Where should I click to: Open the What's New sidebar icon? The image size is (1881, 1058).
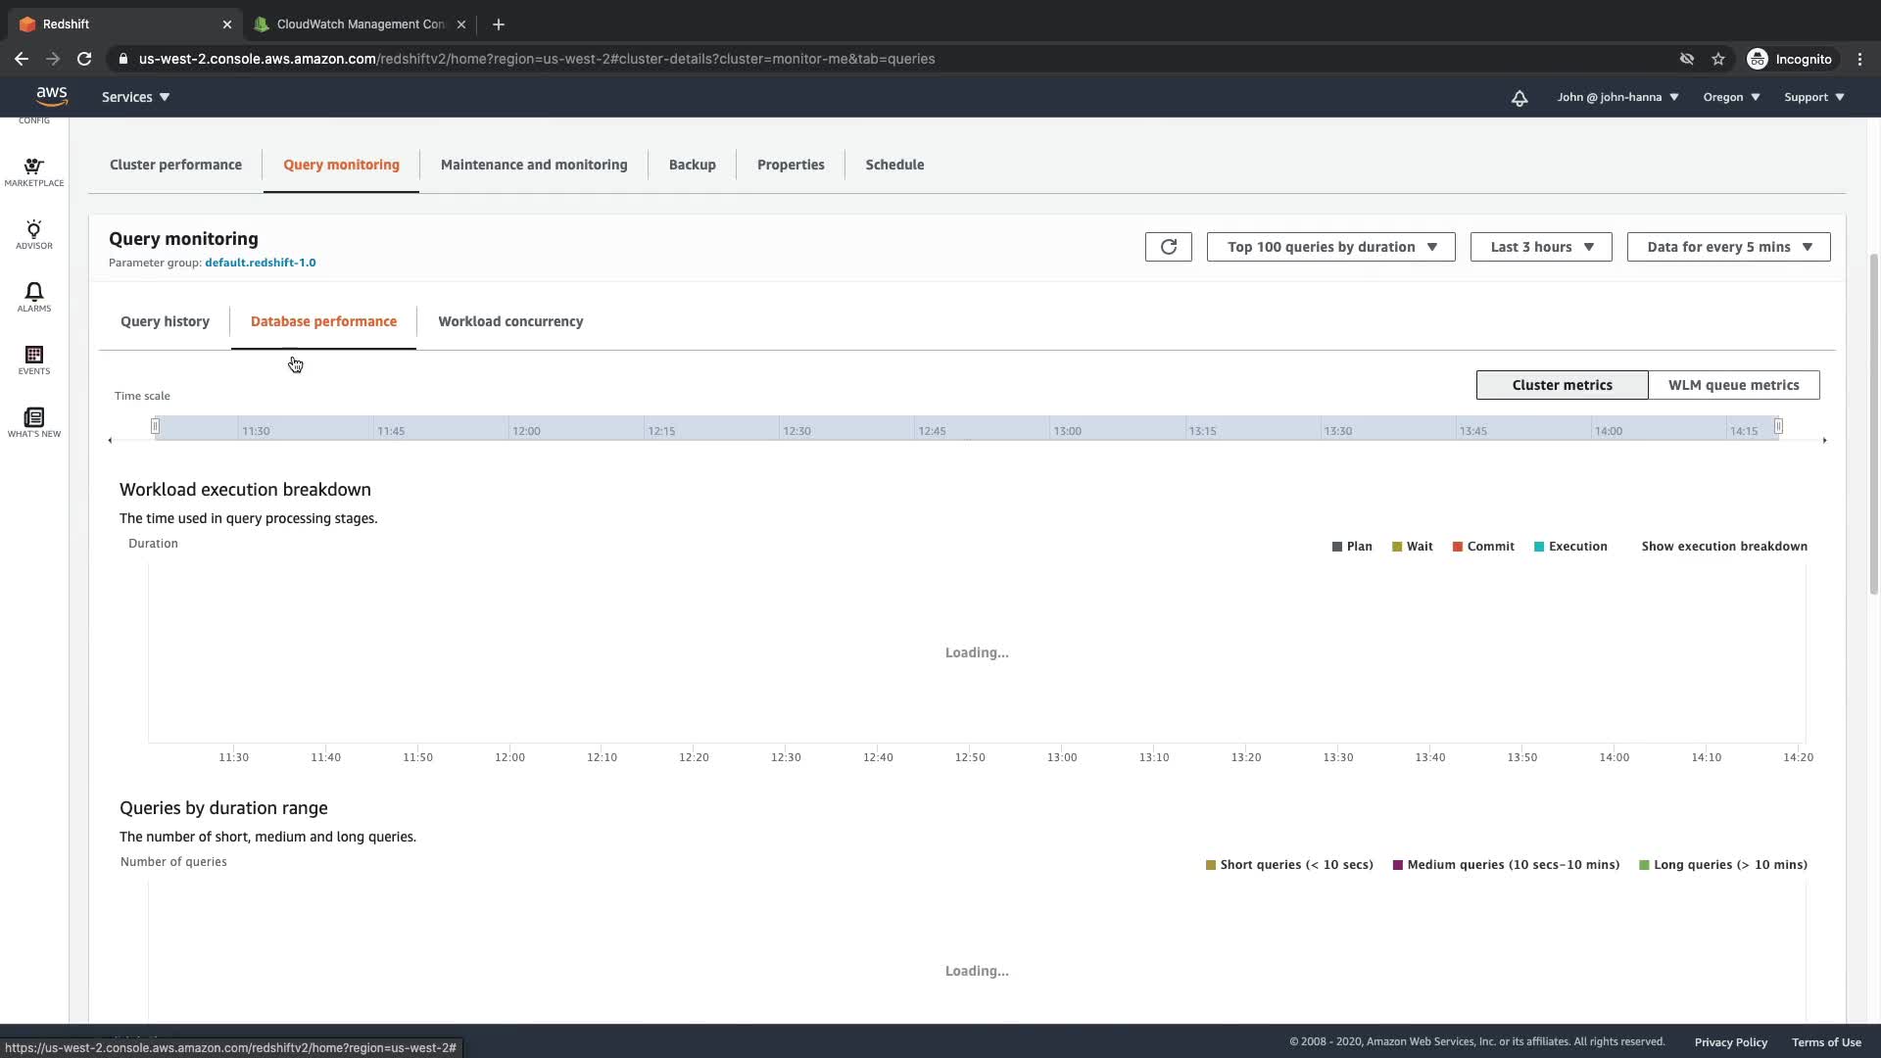33,423
